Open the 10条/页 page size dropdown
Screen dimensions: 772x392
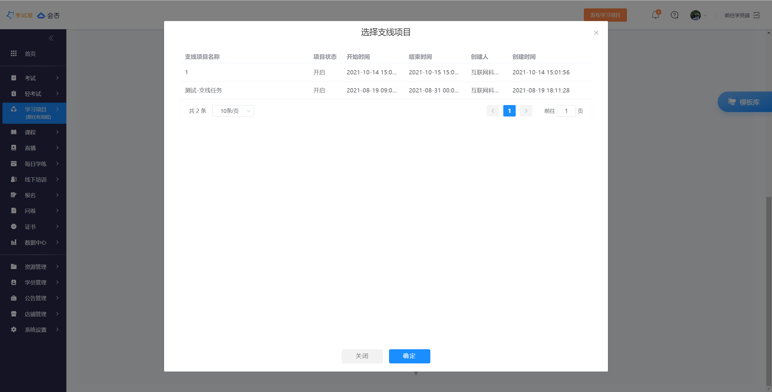[233, 111]
